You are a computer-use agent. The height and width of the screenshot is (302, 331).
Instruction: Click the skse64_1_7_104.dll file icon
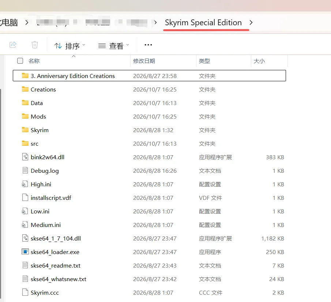pos(25,238)
